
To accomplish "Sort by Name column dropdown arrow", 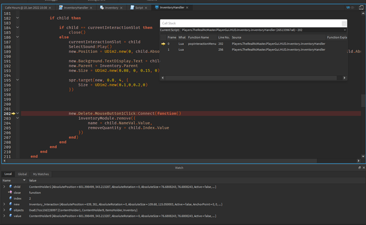I will click(x=24, y=180).
